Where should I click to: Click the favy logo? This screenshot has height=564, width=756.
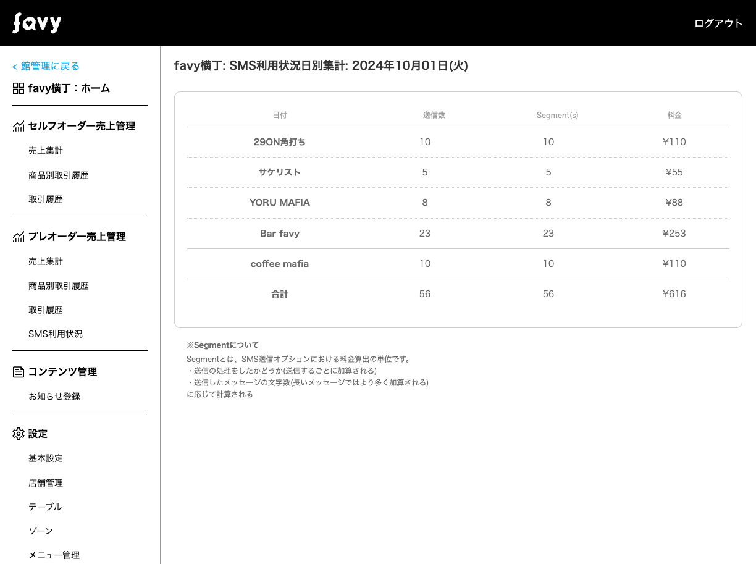point(37,23)
